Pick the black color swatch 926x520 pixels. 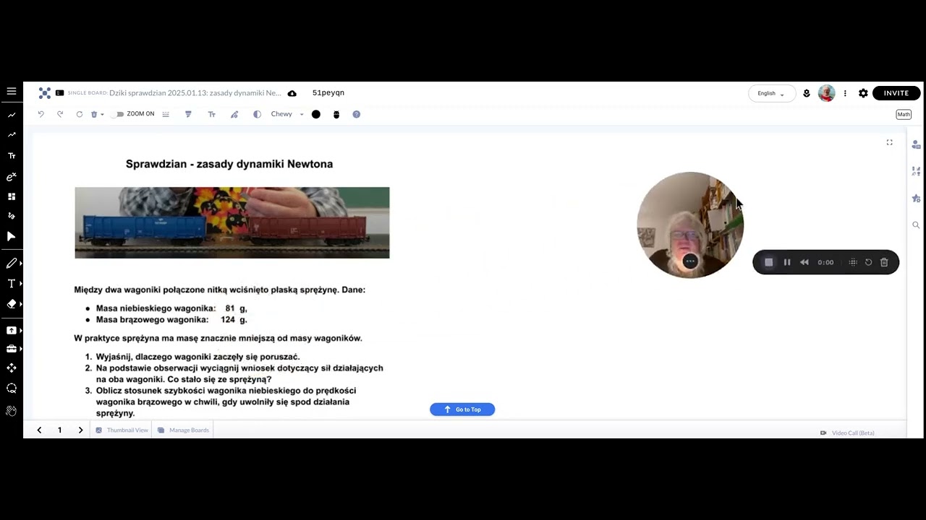click(x=316, y=114)
